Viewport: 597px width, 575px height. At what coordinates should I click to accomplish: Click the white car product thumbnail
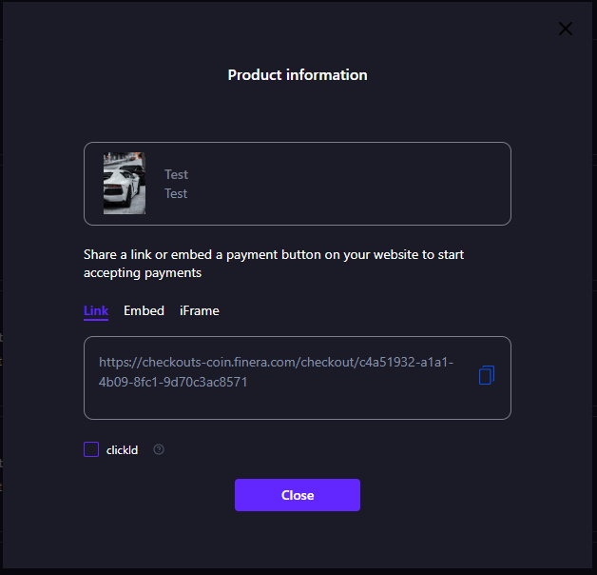(x=125, y=184)
